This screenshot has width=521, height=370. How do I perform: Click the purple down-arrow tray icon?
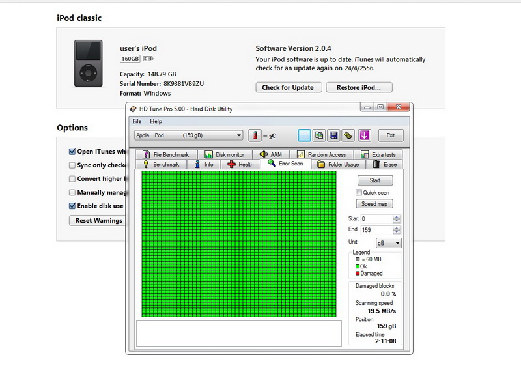coord(365,135)
